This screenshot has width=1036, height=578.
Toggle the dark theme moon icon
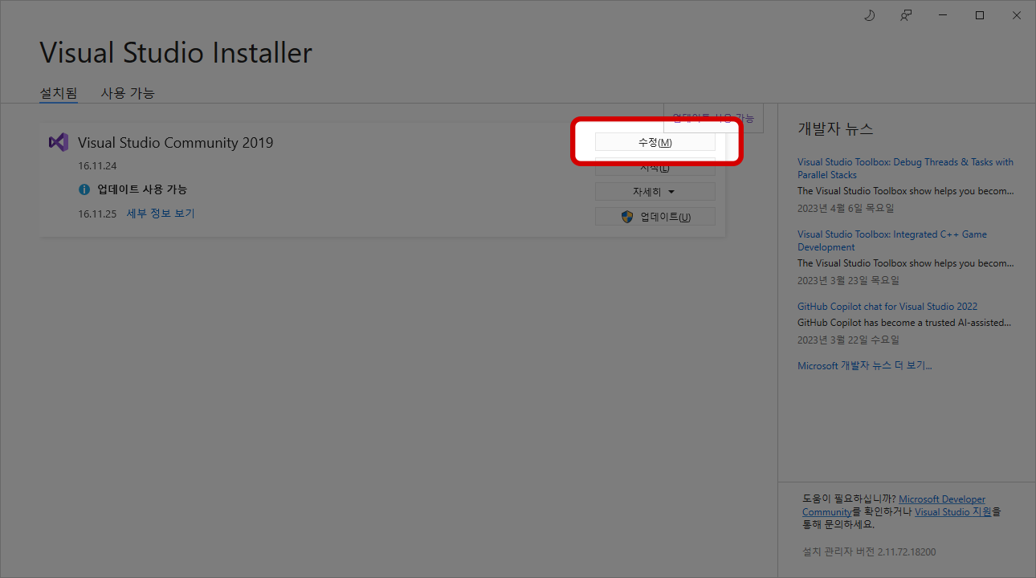[x=869, y=15]
